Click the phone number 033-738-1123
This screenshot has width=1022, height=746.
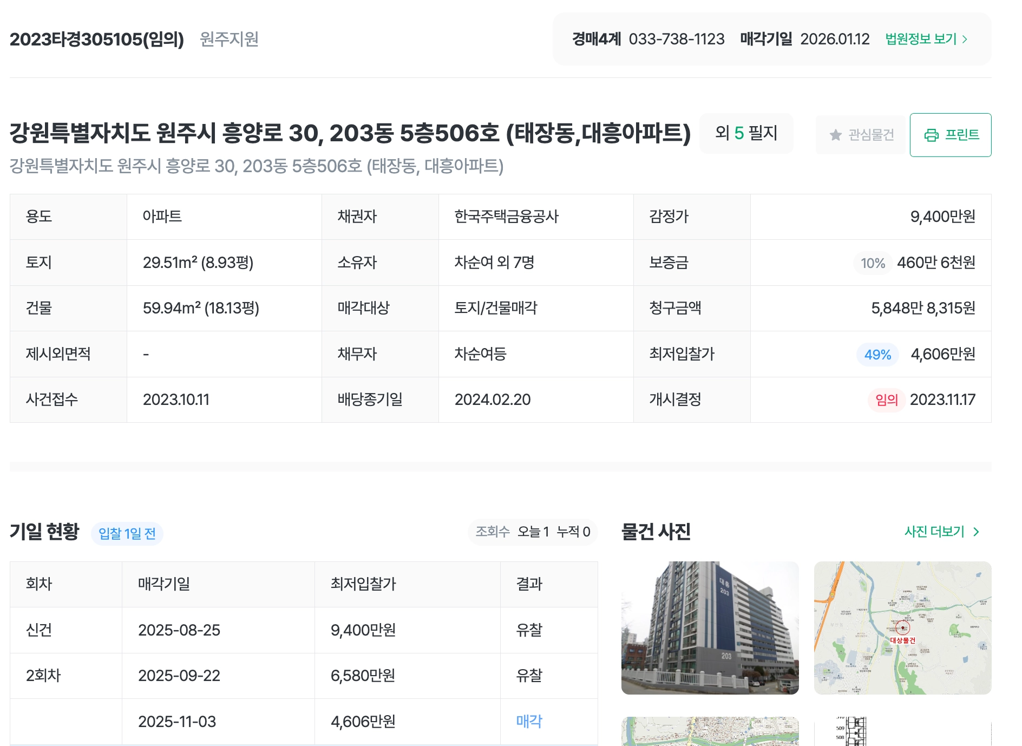pos(677,39)
